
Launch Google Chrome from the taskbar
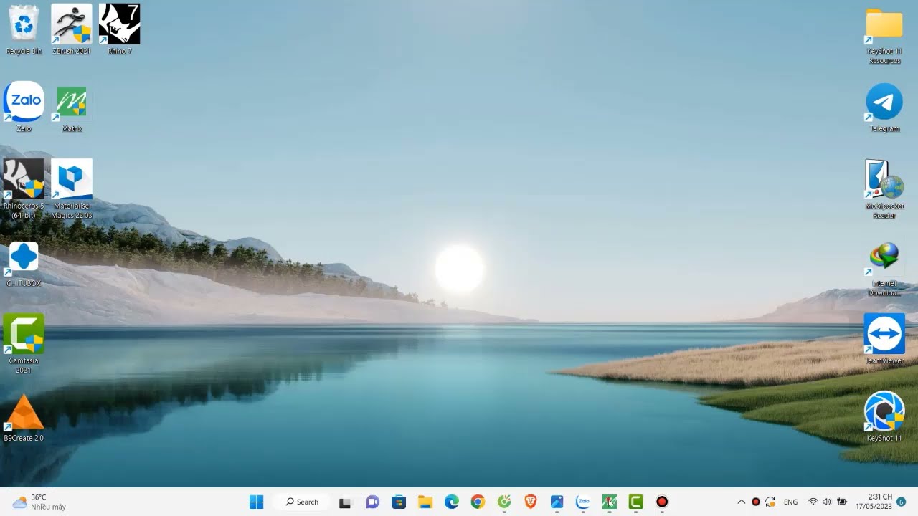(x=478, y=502)
